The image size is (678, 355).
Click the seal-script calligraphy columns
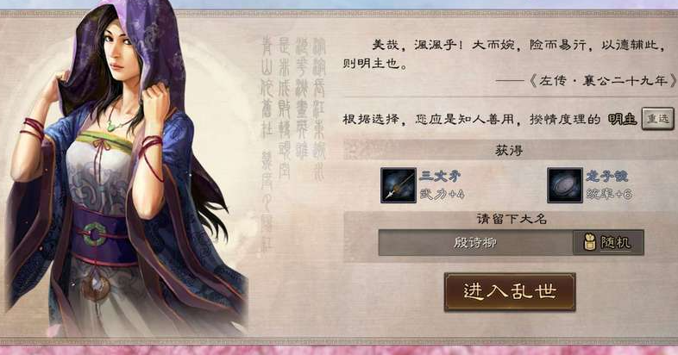293,108
